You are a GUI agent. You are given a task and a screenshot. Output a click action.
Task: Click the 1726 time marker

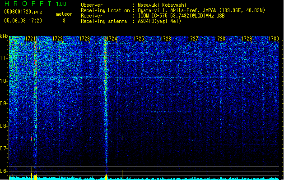[166, 39]
